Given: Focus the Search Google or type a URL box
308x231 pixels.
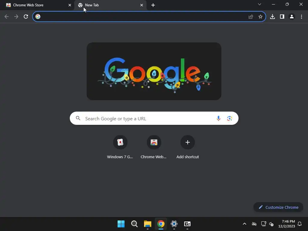Looking at the screenshot, I should (x=154, y=118).
